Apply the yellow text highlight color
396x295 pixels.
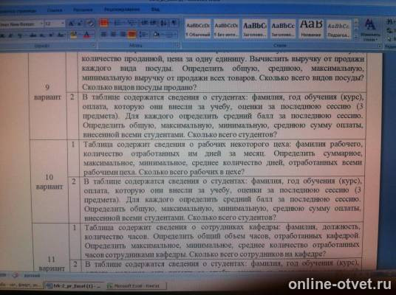[x=73, y=35]
